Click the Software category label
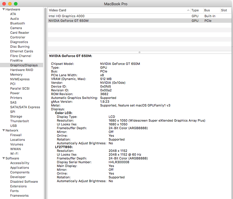The height and width of the screenshot is (199, 233). [12, 158]
